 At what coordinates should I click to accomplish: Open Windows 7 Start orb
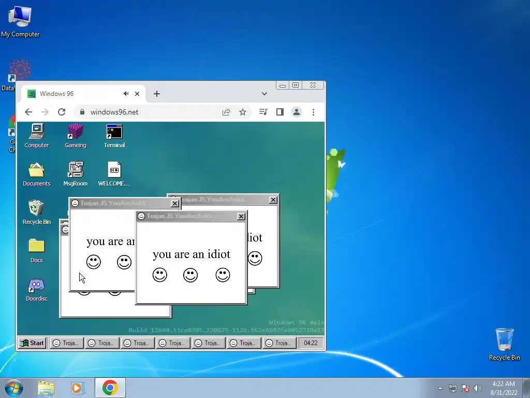click(x=14, y=388)
